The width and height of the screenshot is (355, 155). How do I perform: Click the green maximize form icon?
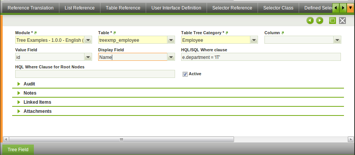333,21
